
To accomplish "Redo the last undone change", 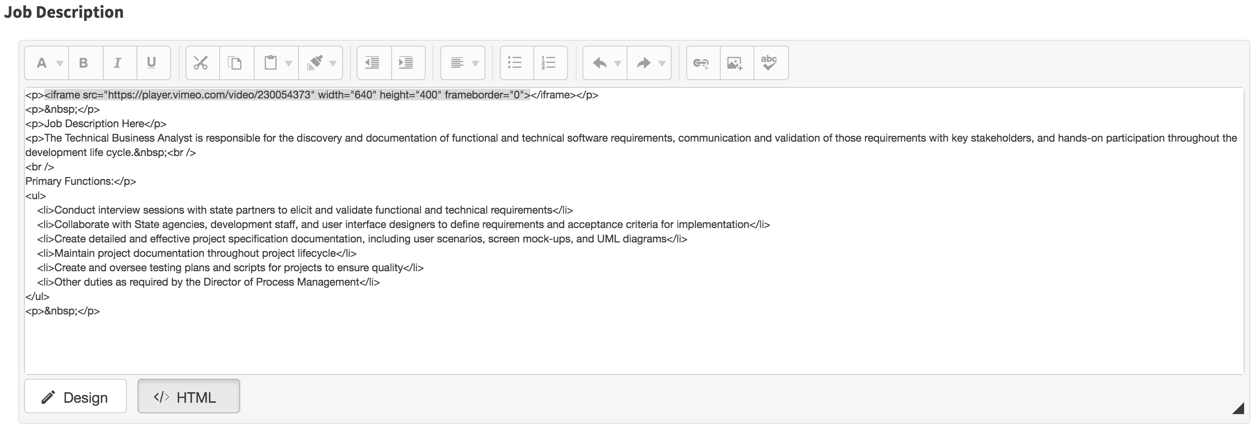I will coord(644,62).
